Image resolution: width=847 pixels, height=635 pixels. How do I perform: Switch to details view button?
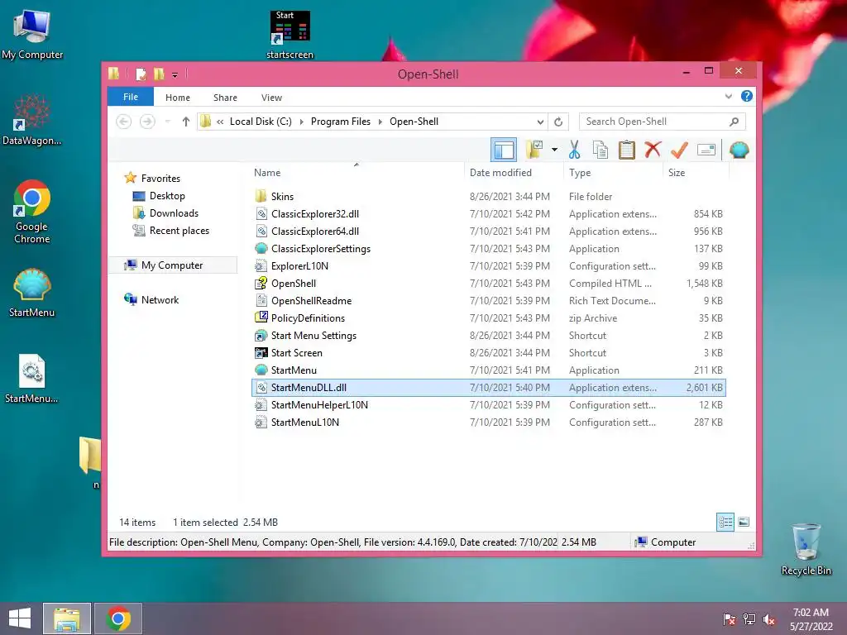[725, 522]
